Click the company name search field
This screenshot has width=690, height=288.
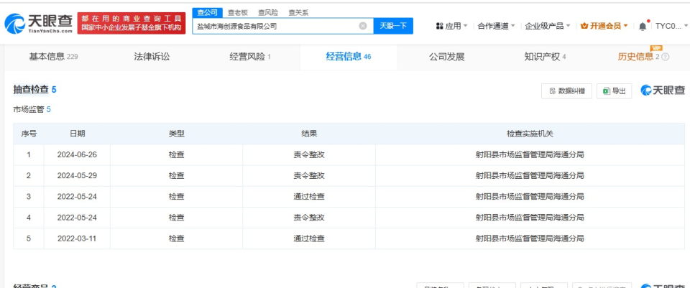tap(277, 26)
